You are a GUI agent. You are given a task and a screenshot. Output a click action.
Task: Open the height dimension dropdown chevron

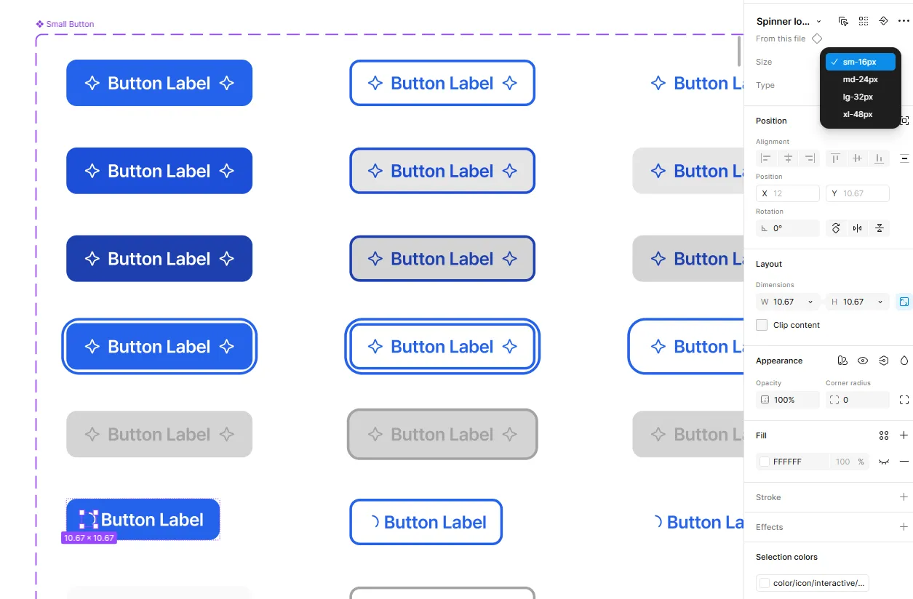coord(880,302)
